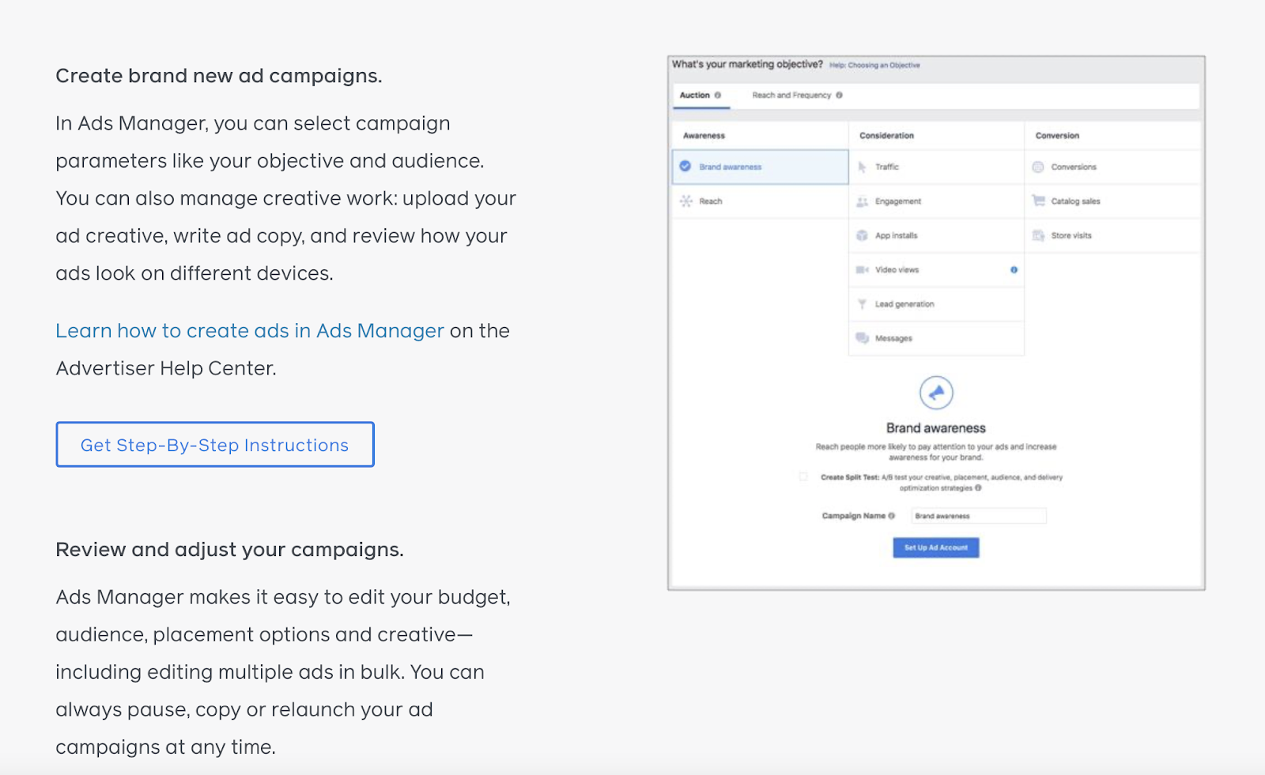Select the Engagement people icon
The width and height of the screenshot is (1265, 775).
tap(862, 201)
